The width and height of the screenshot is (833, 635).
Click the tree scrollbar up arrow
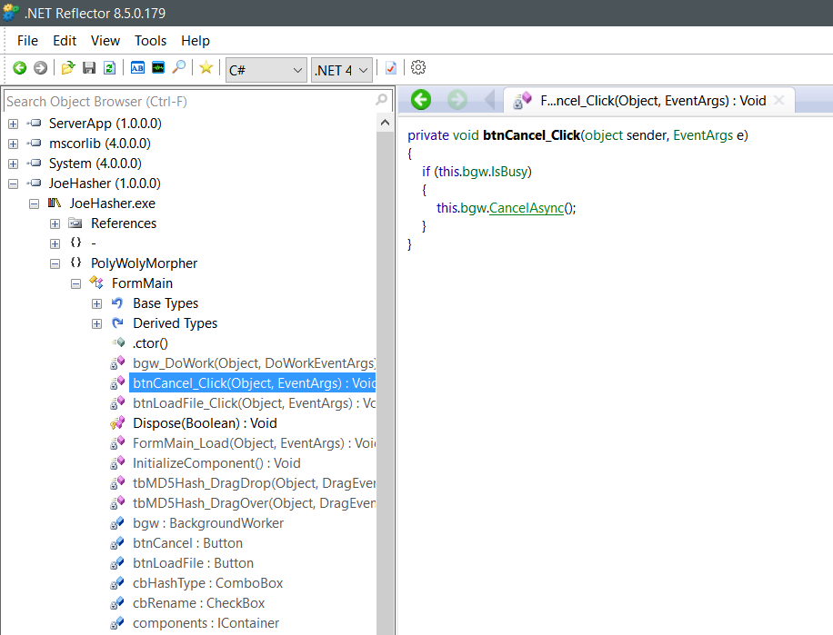tap(386, 123)
